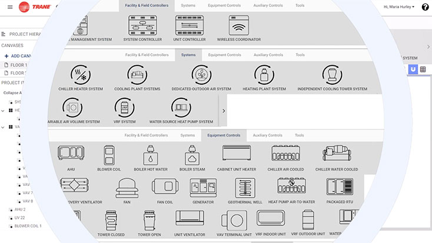Select the VRF System icon
The width and height of the screenshot is (432, 243).
pos(124,108)
